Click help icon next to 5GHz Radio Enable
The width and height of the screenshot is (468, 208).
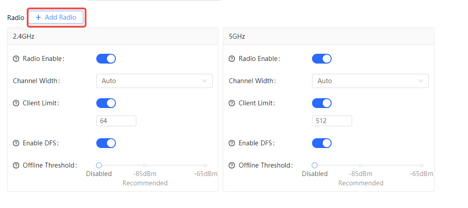click(x=232, y=59)
